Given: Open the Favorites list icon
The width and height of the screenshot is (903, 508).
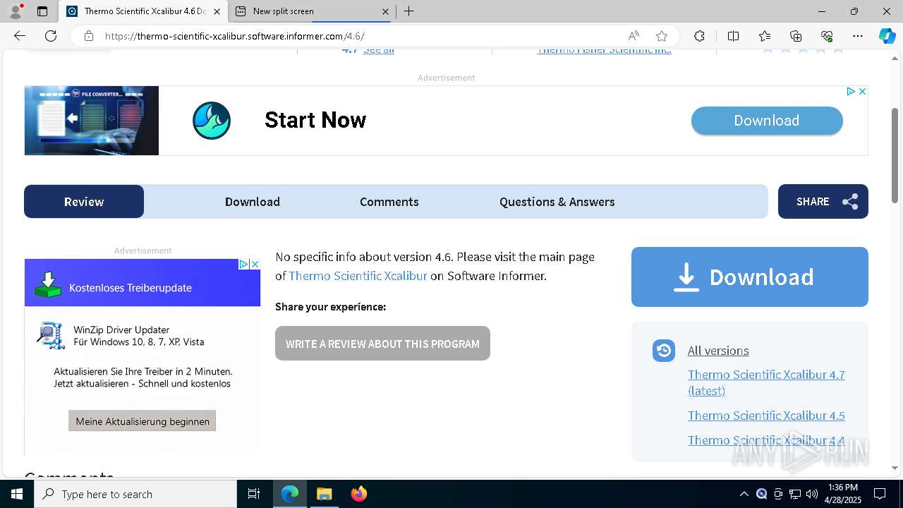Looking at the screenshot, I should click(765, 36).
